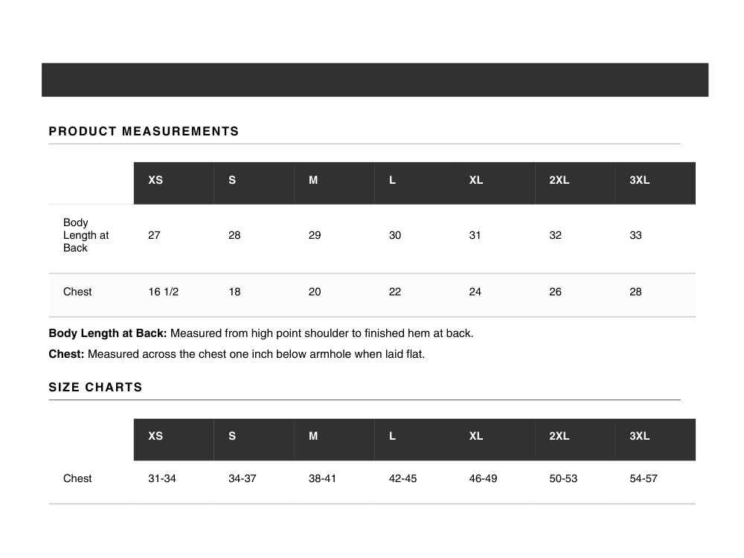Viewport: 744px width, 558px height.
Task: Click the Chest row label in Size Charts
Action: click(x=77, y=478)
